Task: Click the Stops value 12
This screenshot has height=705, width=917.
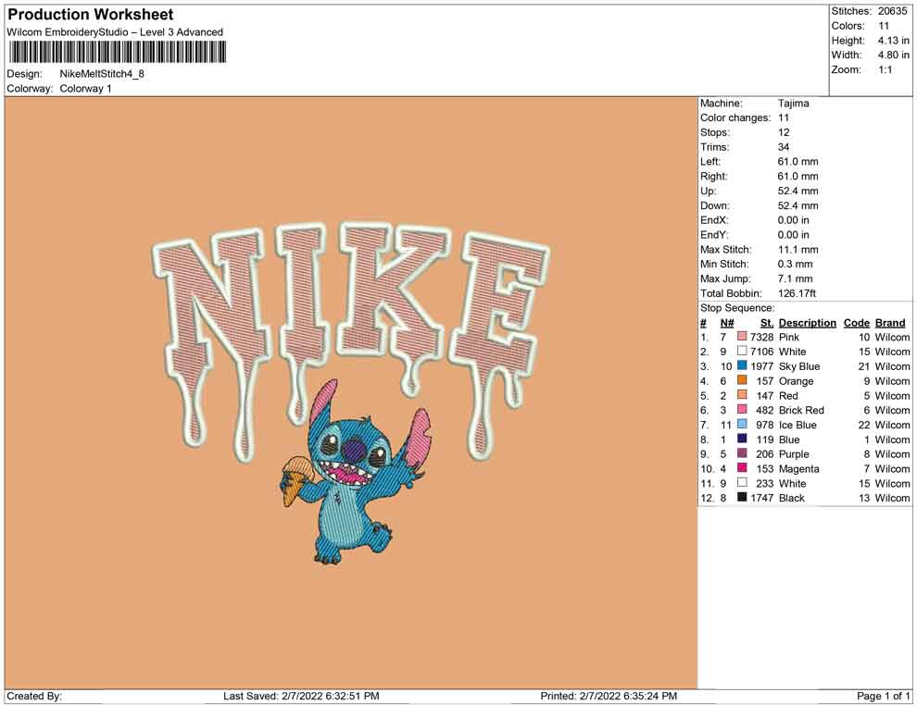Action: coord(783,132)
